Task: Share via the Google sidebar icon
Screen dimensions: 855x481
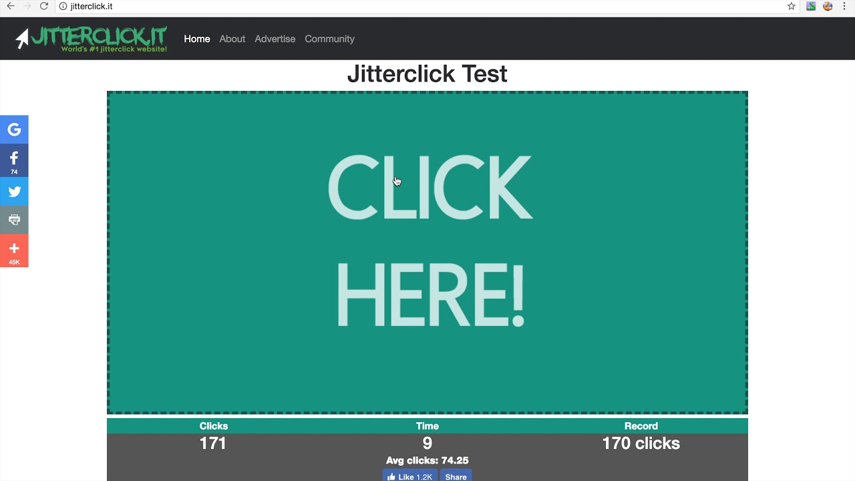Action: click(14, 130)
